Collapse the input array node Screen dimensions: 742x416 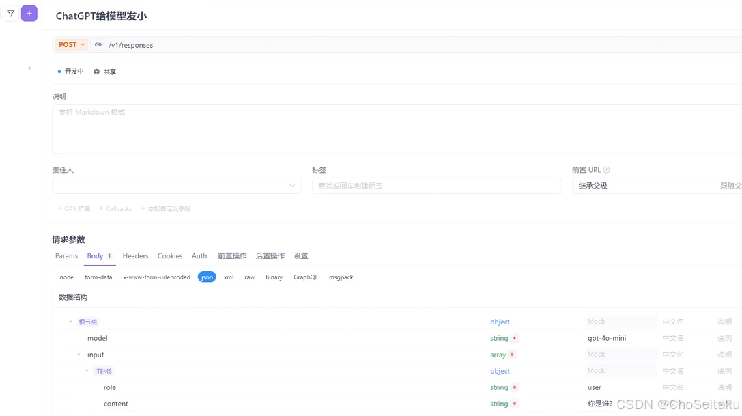(x=79, y=355)
